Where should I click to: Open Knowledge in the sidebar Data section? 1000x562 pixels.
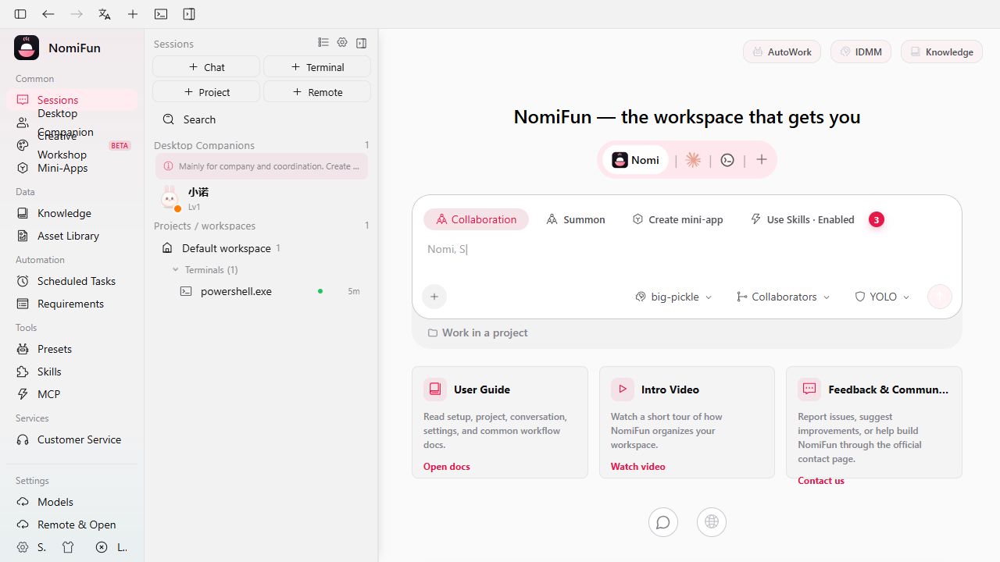click(x=72, y=213)
